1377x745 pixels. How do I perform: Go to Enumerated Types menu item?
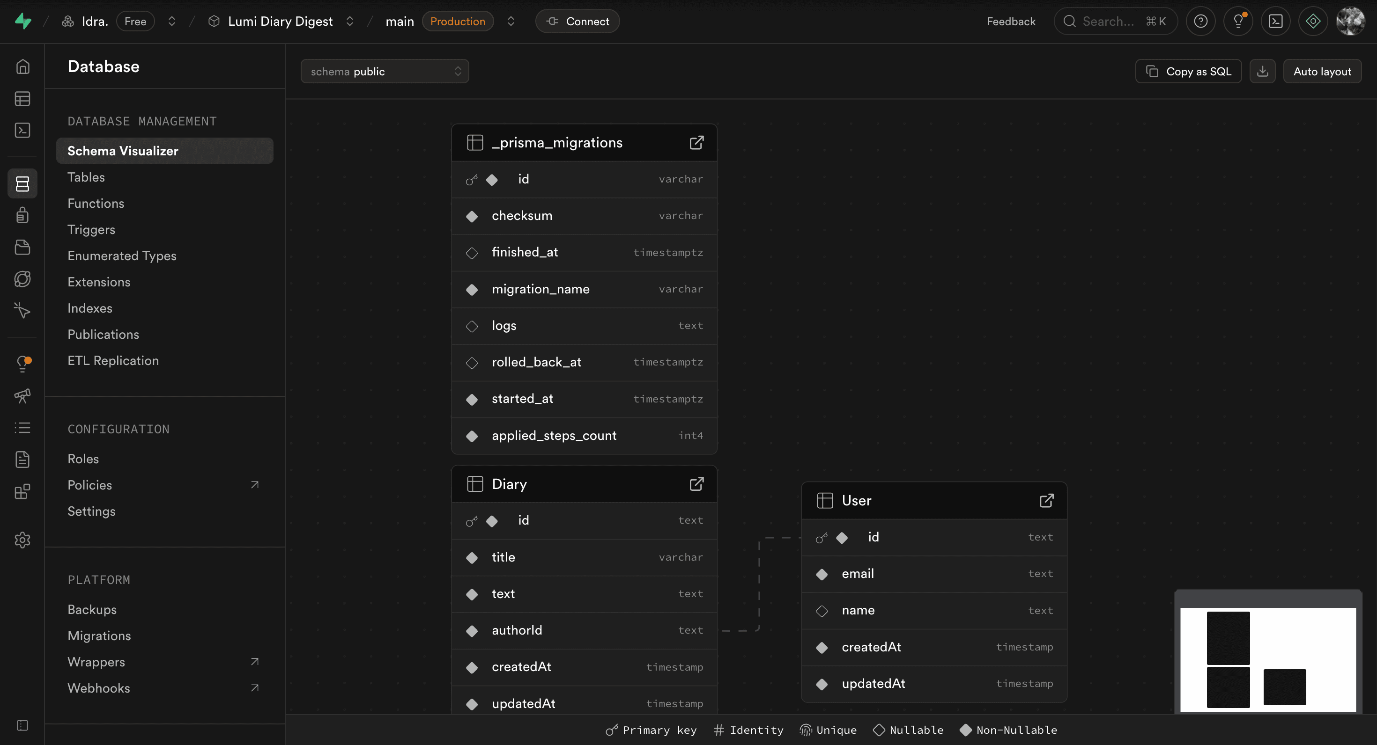[122, 256]
